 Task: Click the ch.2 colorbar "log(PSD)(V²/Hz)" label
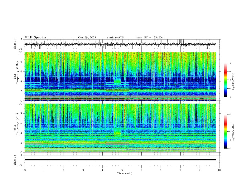pyautogui.click(x=234, y=133)
